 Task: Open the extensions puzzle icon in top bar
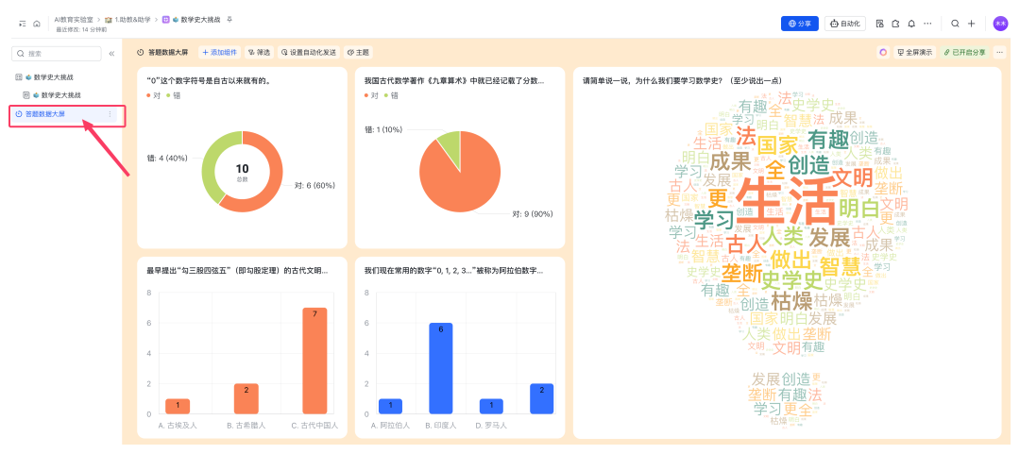pyautogui.click(x=895, y=24)
